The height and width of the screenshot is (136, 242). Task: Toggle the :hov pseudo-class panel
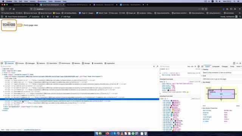[x=189, y=66]
